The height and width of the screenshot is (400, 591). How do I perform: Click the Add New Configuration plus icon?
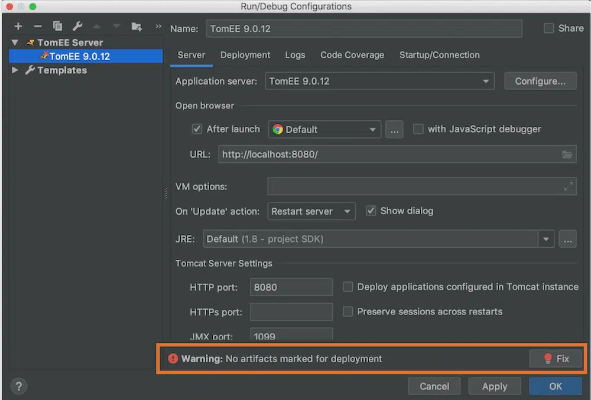coord(18,27)
